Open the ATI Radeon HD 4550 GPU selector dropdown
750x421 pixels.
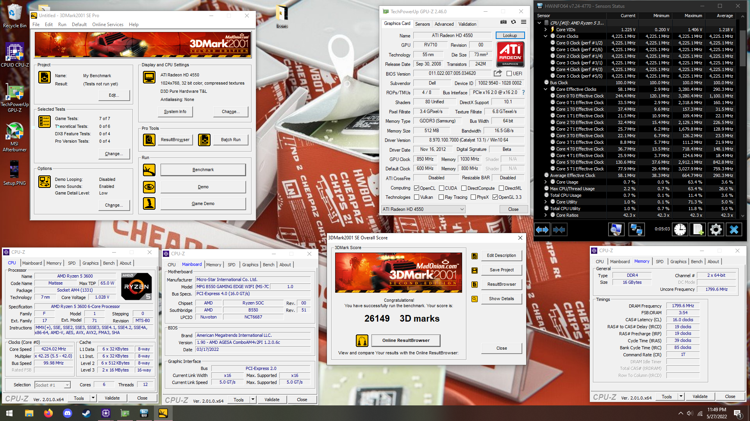pyautogui.click(x=423, y=209)
